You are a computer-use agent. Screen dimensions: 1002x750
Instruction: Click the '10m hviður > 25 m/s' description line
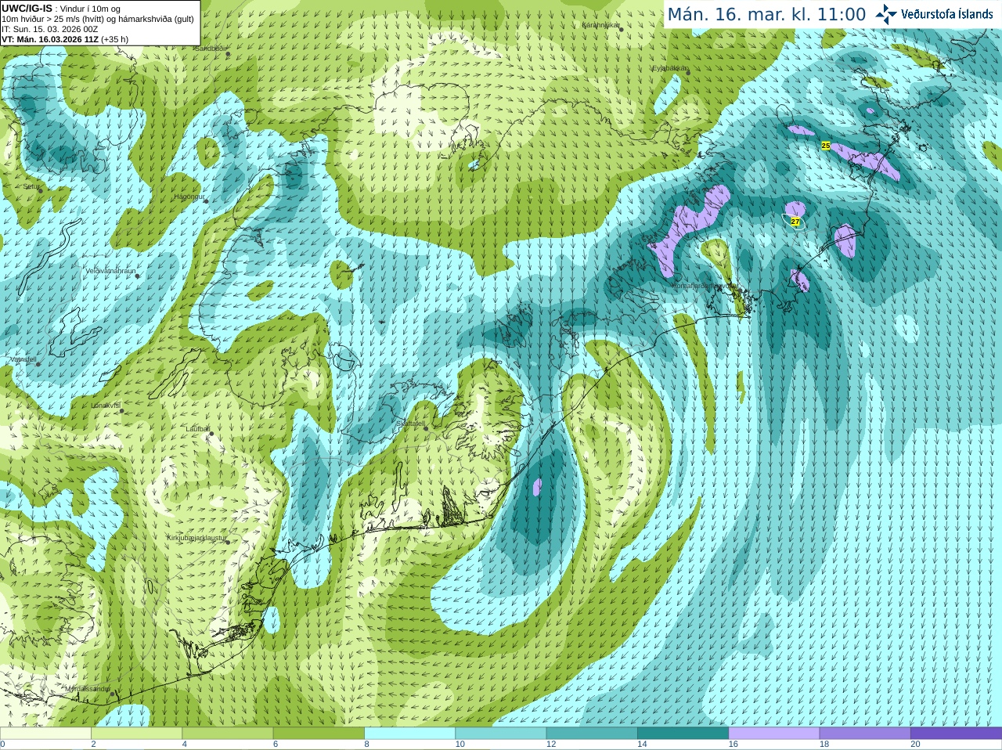point(98,19)
